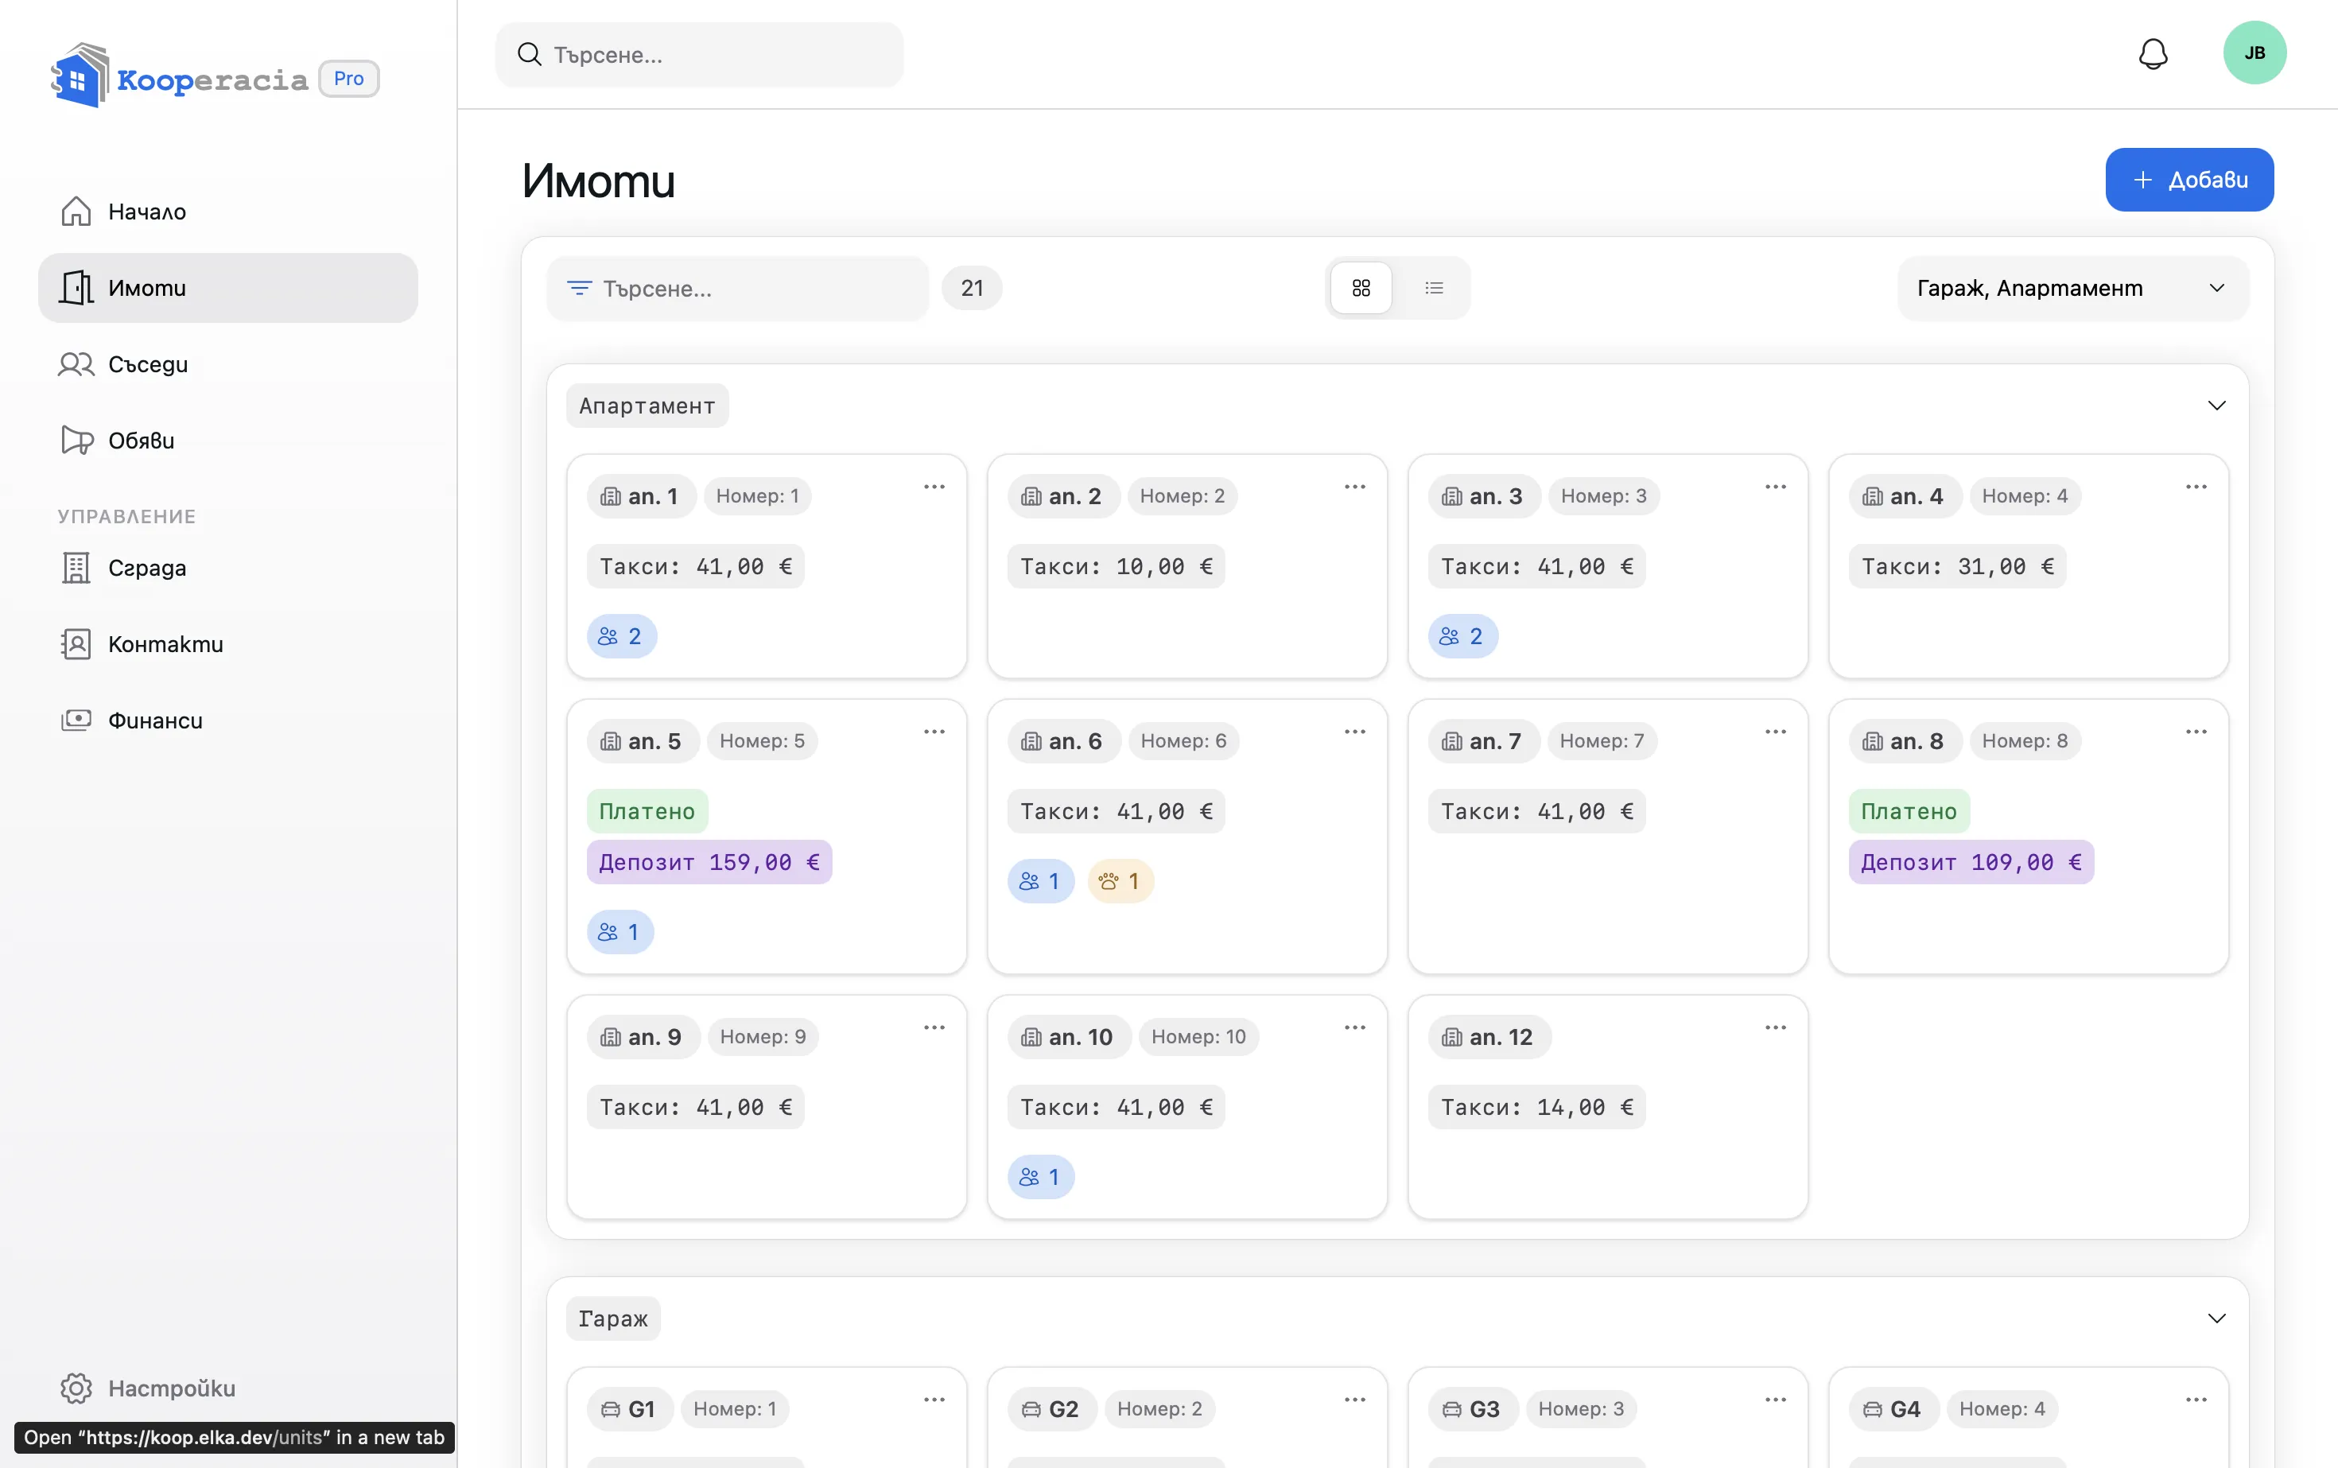Open more options for ап. 9
Viewport: 2338px width, 1468px height.
click(934, 1028)
